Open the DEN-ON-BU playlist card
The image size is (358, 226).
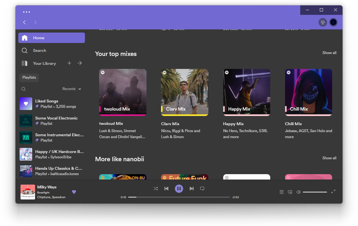123,177
